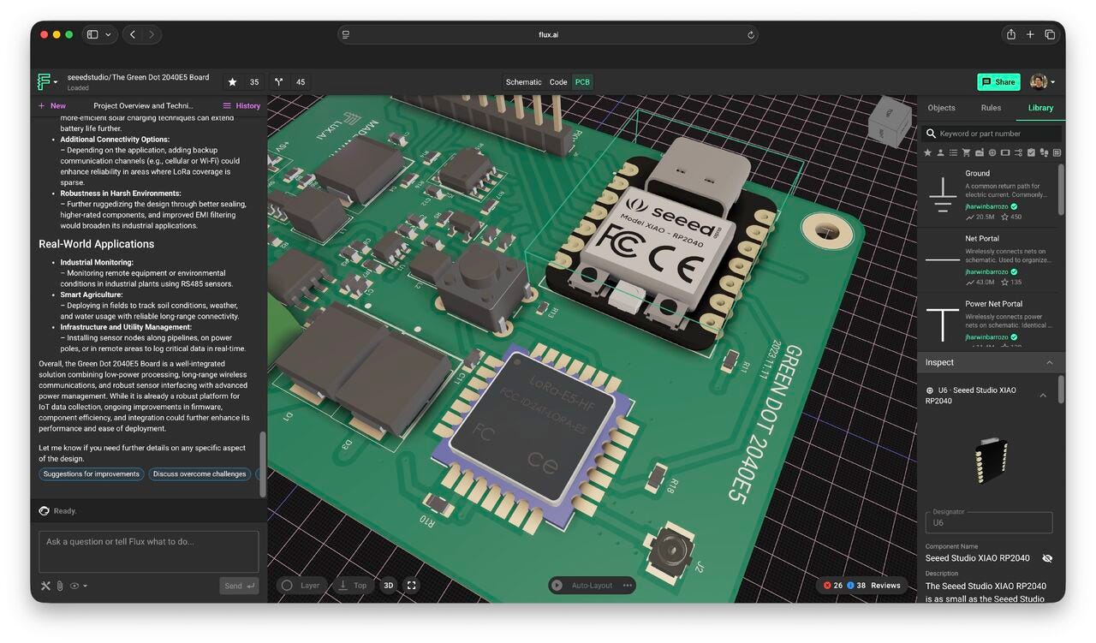This screenshot has height=643, width=1096.
Task: Start a New chat thread
Action: point(51,106)
